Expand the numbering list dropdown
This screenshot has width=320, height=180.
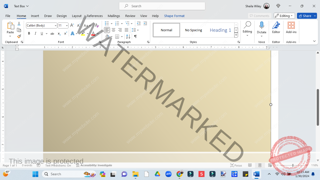[x=122, y=23]
